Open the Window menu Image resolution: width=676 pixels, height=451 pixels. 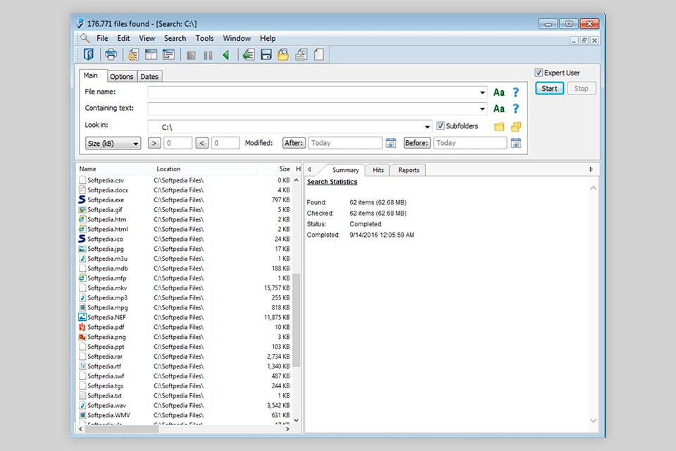(x=237, y=39)
